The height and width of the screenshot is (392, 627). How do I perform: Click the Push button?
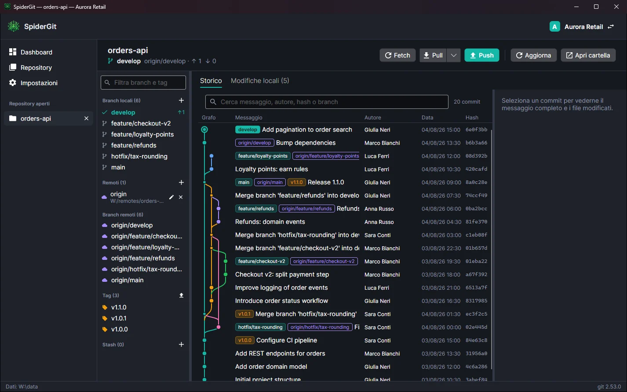[482, 55]
